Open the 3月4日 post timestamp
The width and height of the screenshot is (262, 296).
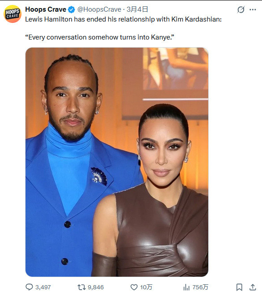coord(137,9)
